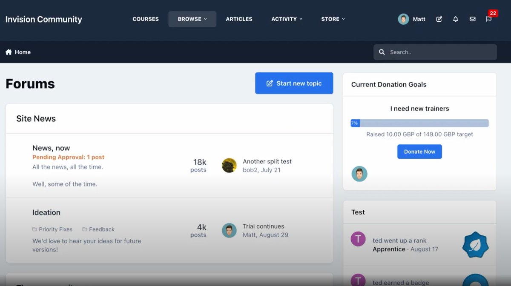Click Matt's avatar in Ideation row
The width and height of the screenshot is (511, 286).
(x=229, y=230)
